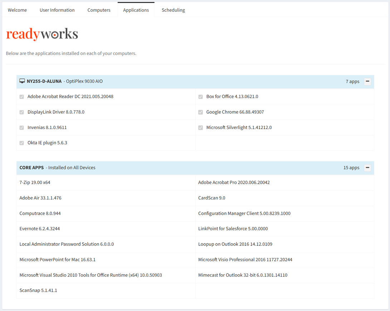Toggle the Adobe Acrobat Reader DC checkbox
Screen dimensions: 390x311
tap(21, 97)
